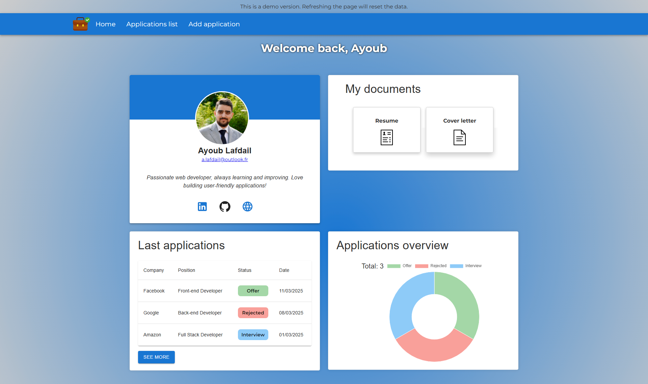The width and height of the screenshot is (648, 384).
Task: Click Ayoub's profile photo avatar
Action: coord(222,118)
